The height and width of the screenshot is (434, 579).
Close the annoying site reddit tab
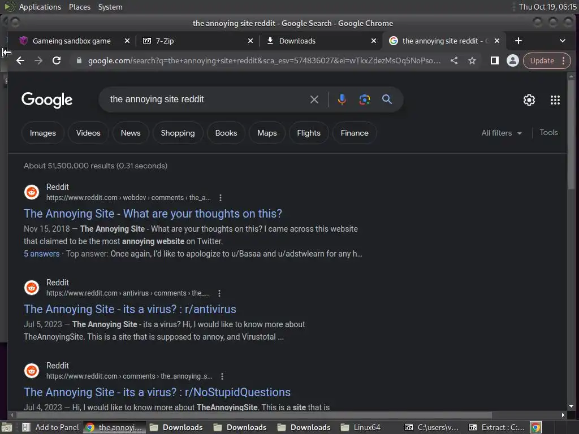click(x=497, y=41)
